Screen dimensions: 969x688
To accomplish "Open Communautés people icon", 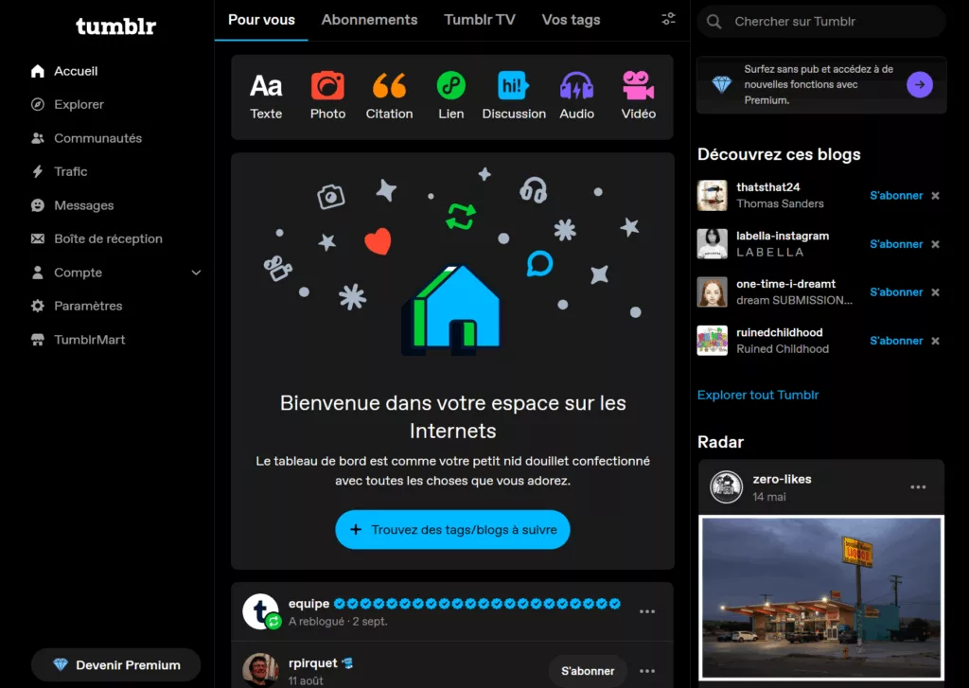I will click(x=38, y=138).
